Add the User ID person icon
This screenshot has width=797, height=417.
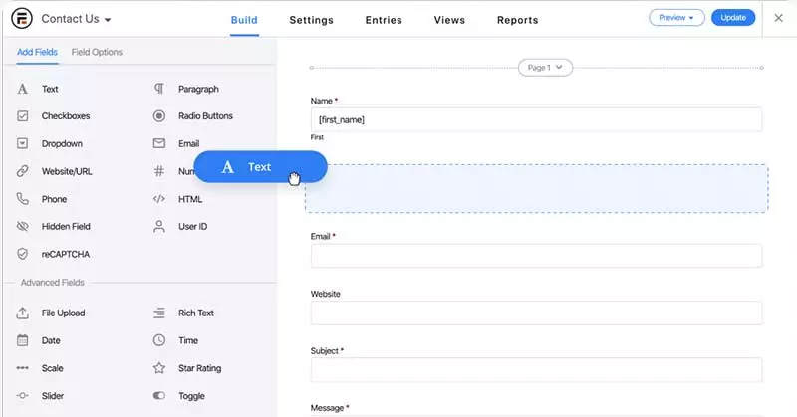(x=159, y=226)
